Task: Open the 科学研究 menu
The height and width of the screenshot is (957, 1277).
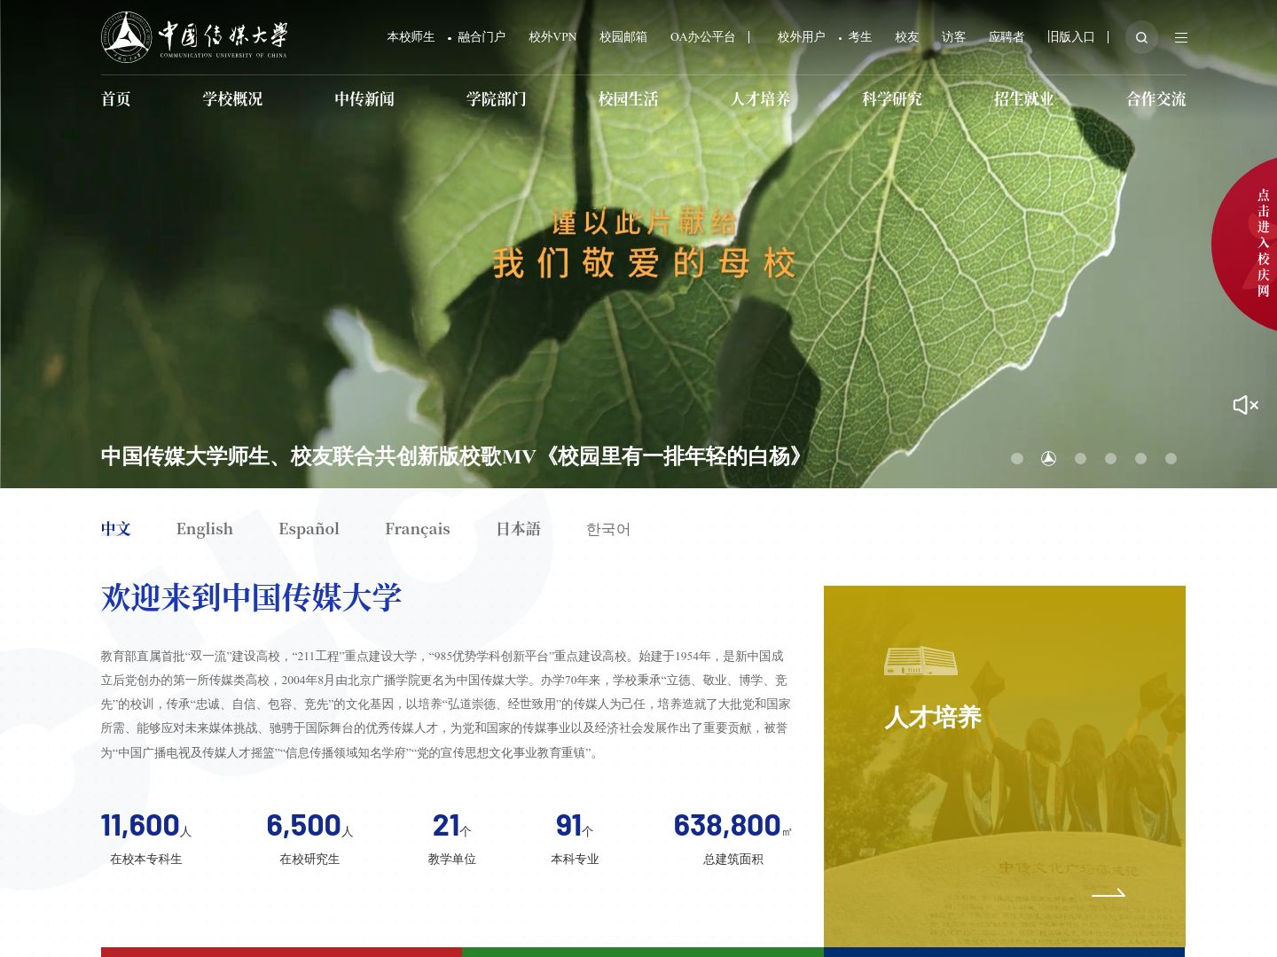Action: click(892, 99)
